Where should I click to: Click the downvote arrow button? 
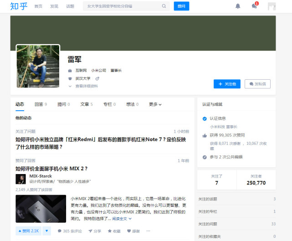47,231
